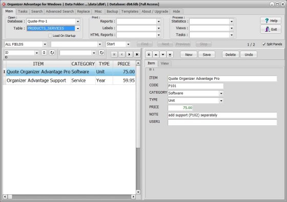The image size is (287, 202).
Task: Click the Delete button
Action: pyautogui.click(x=231, y=54)
